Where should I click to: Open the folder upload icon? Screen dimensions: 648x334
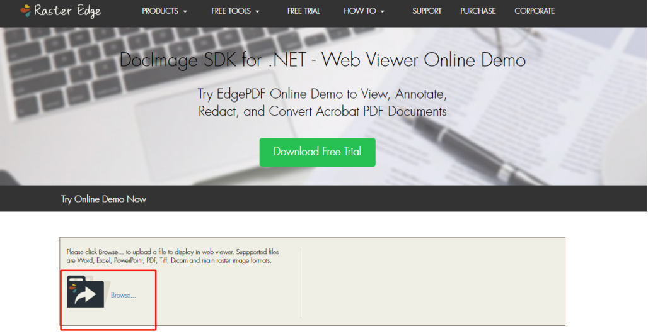[89, 291]
